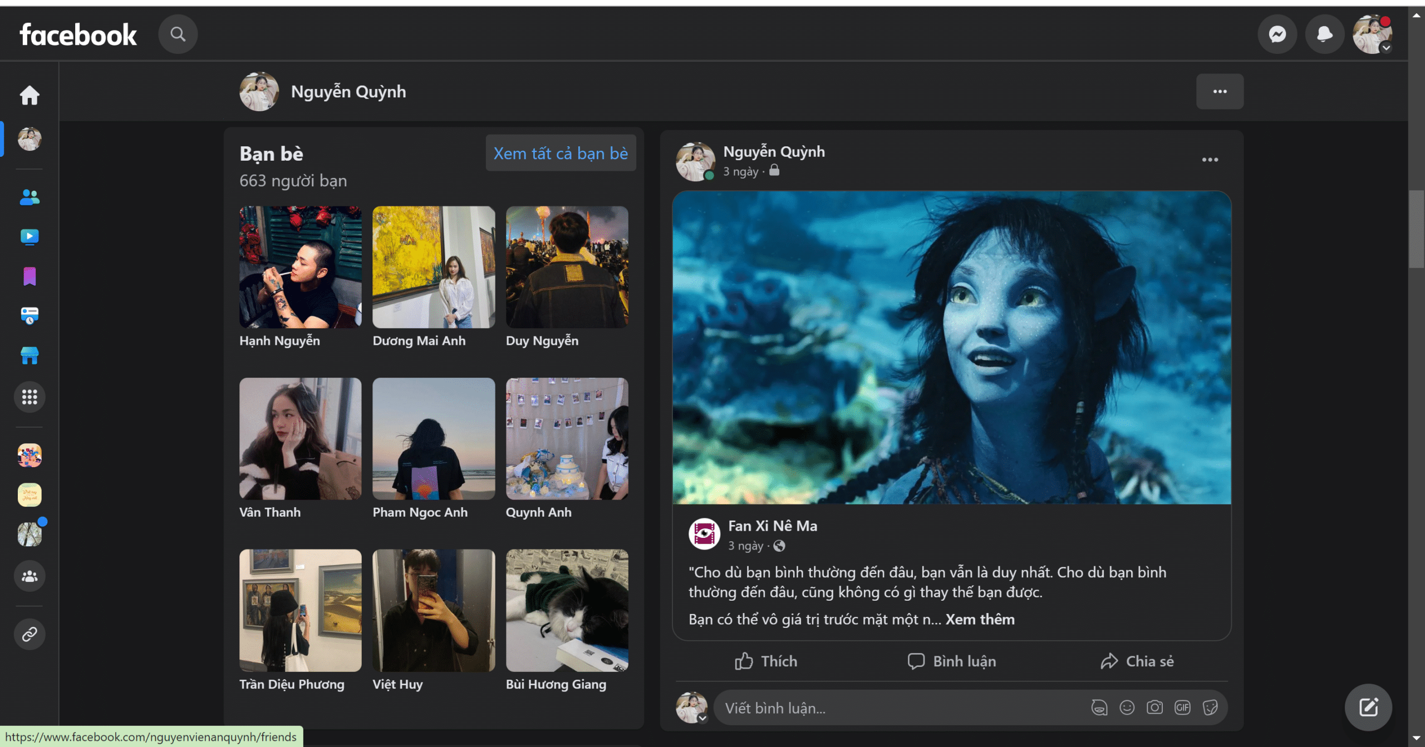Open the shortcut with blue notification dot
The height and width of the screenshot is (747, 1425).
(x=30, y=535)
